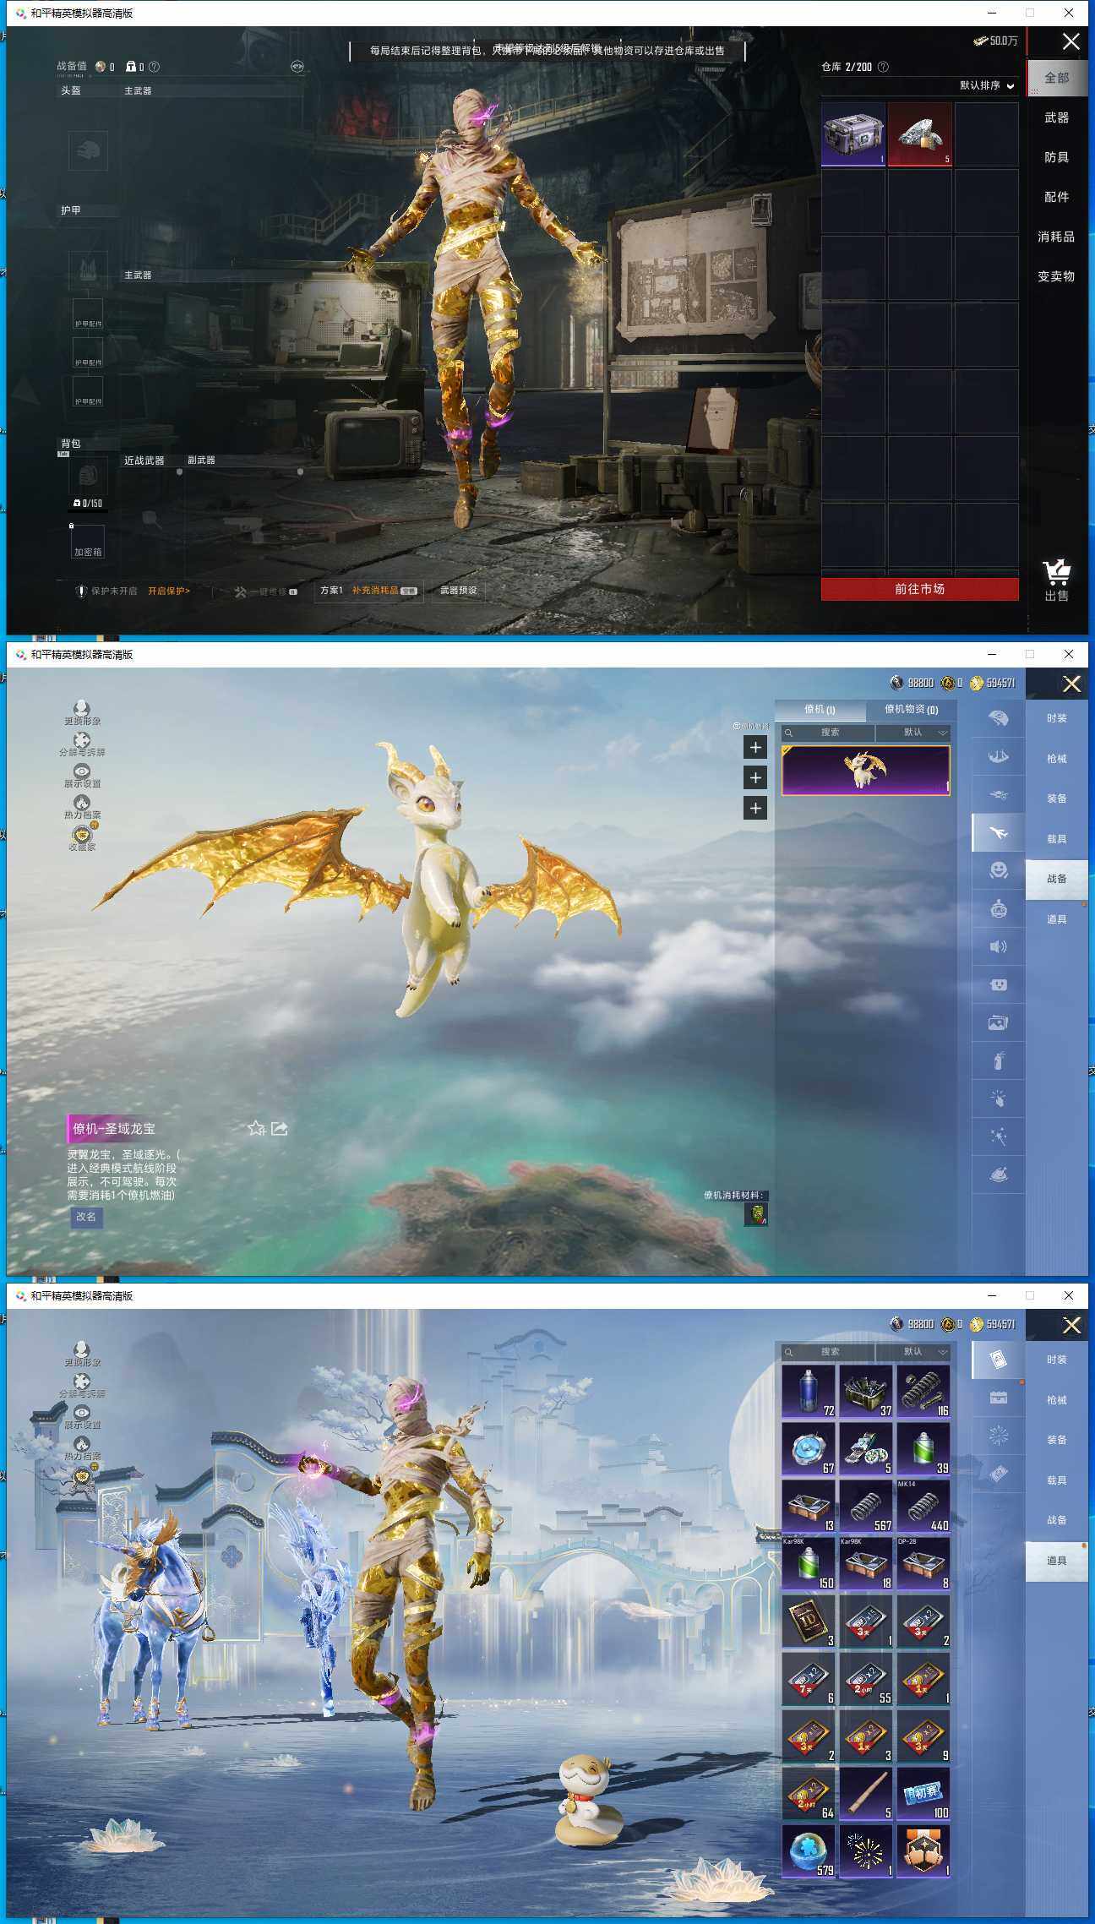Select the medal item in bottom-right of grid
The height and width of the screenshot is (1924, 1095).
point(923,1850)
